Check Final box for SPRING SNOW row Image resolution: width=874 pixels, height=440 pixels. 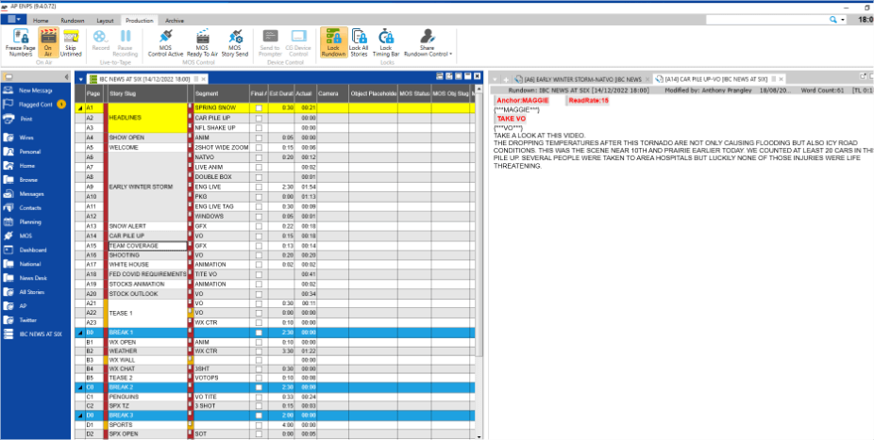click(x=259, y=108)
